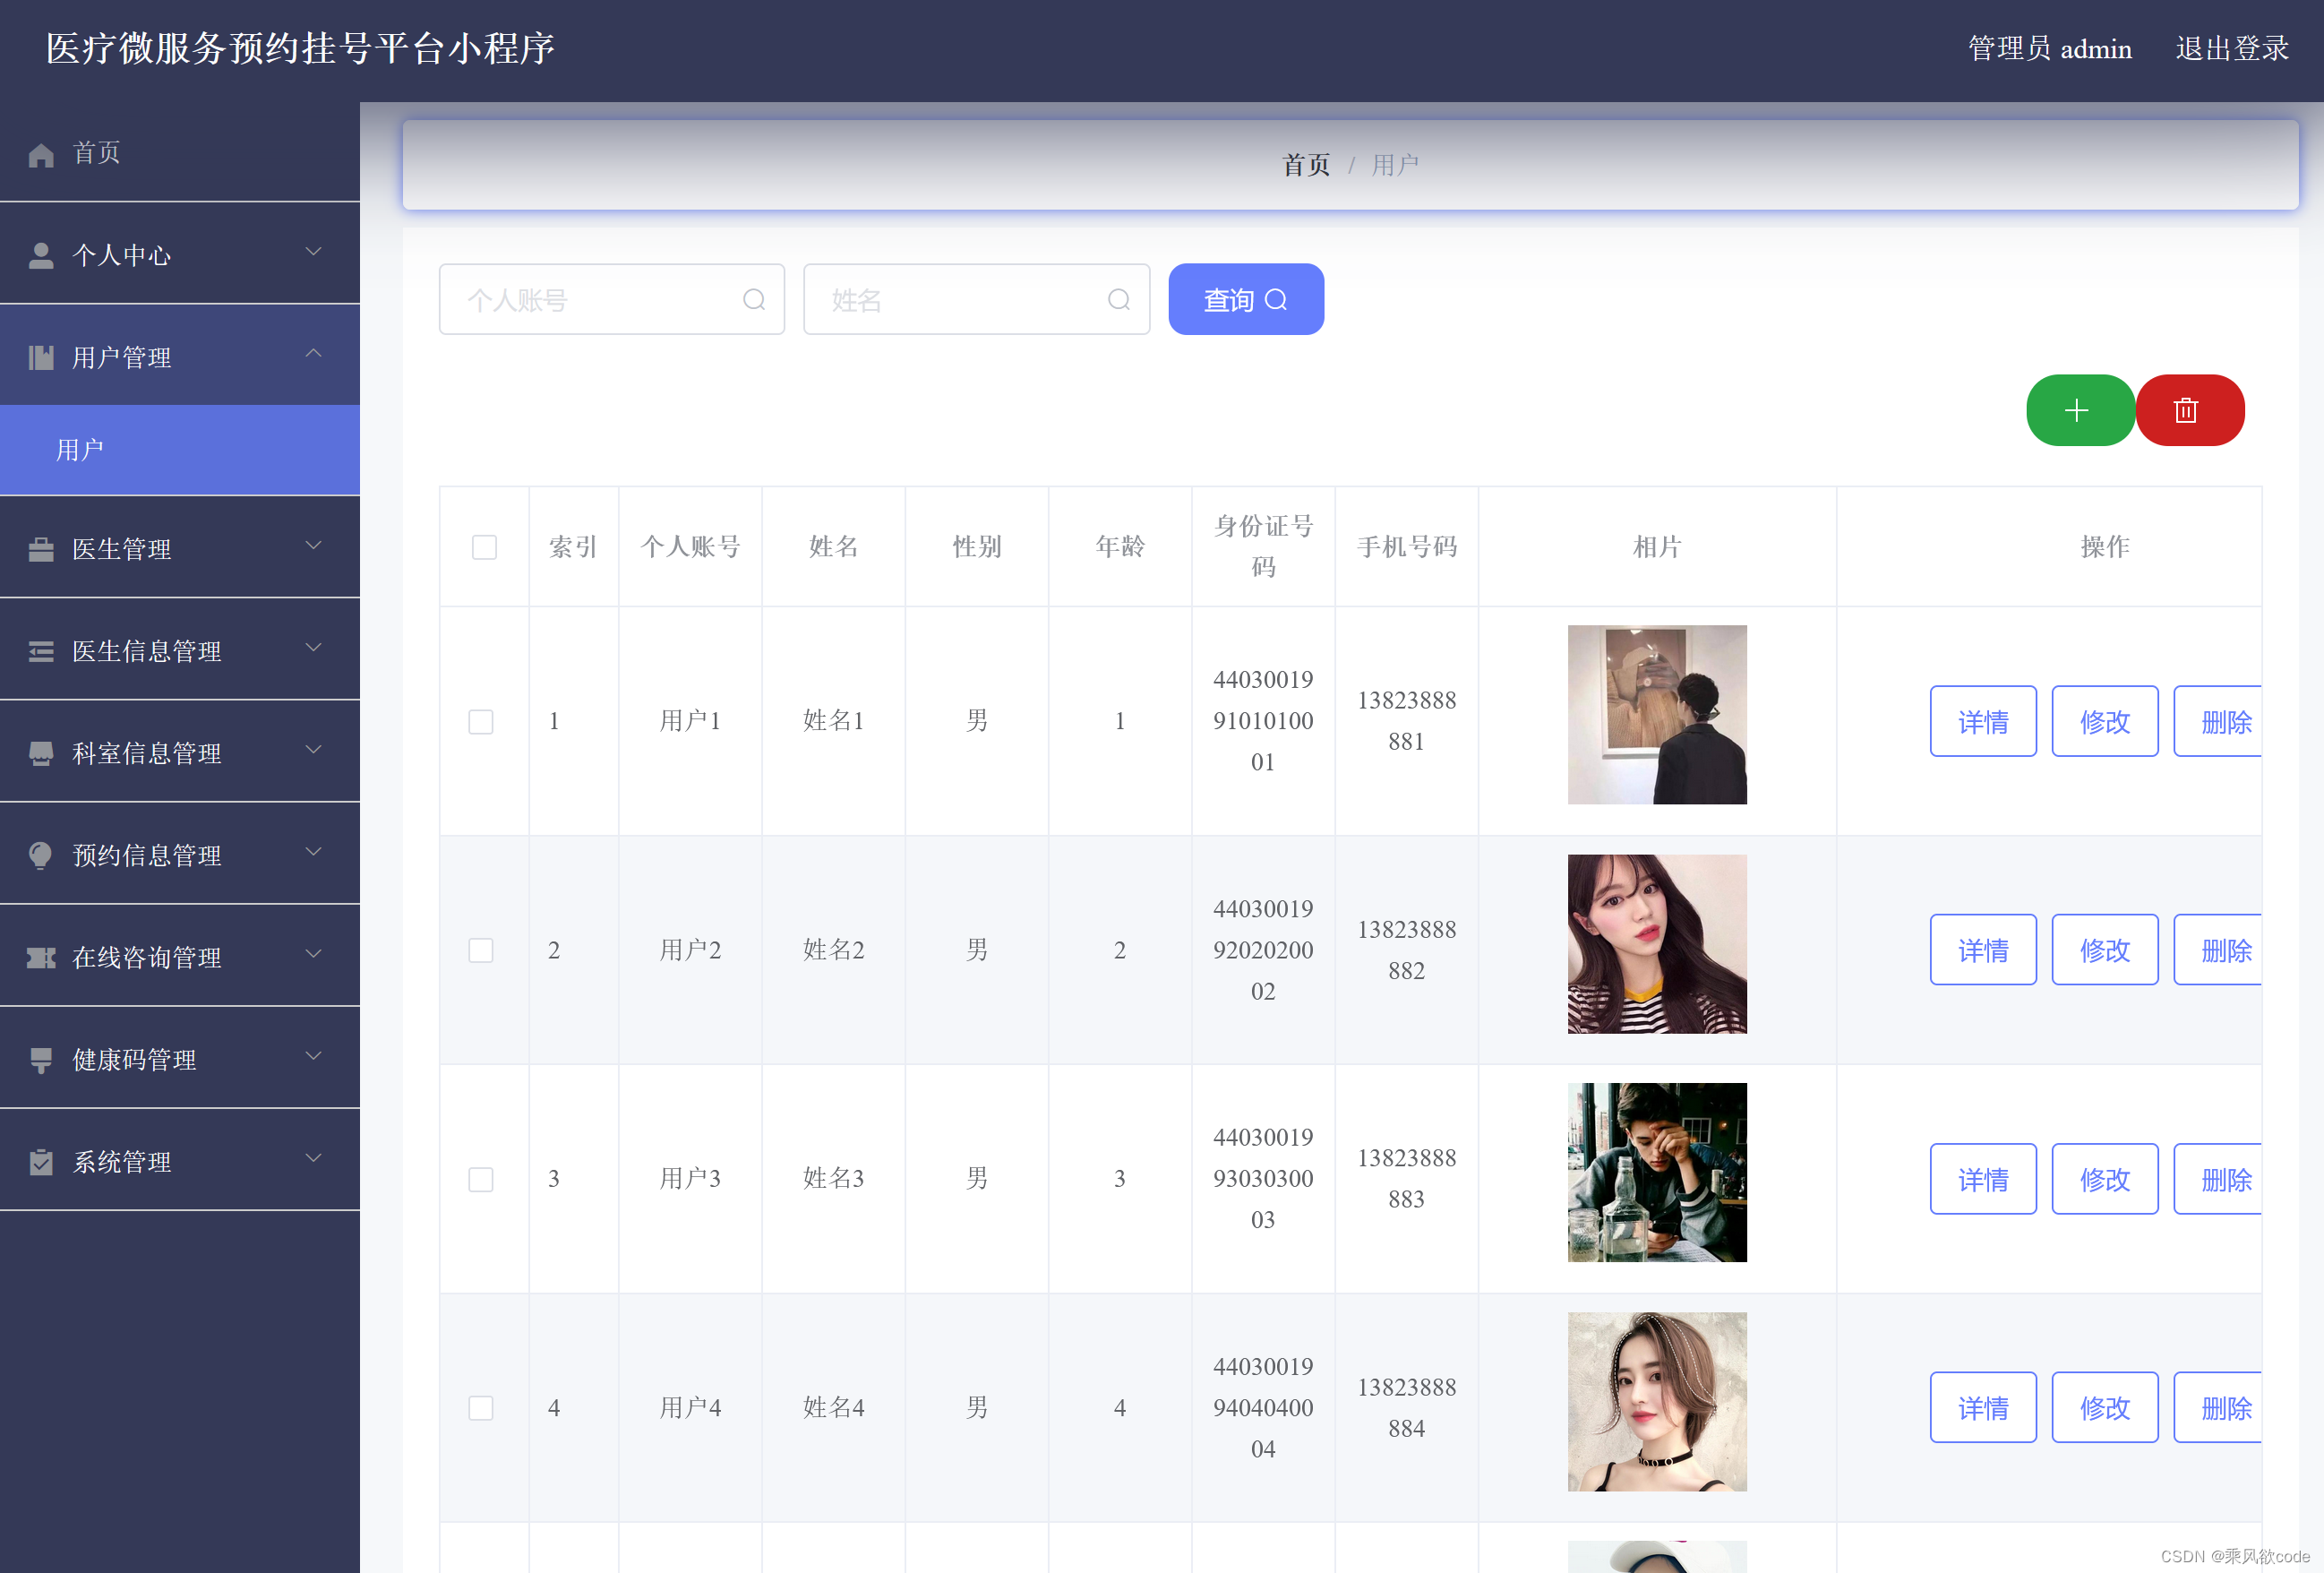The width and height of the screenshot is (2324, 1573).
Task: Click the green plus button to add user
Action: point(2079,410)
